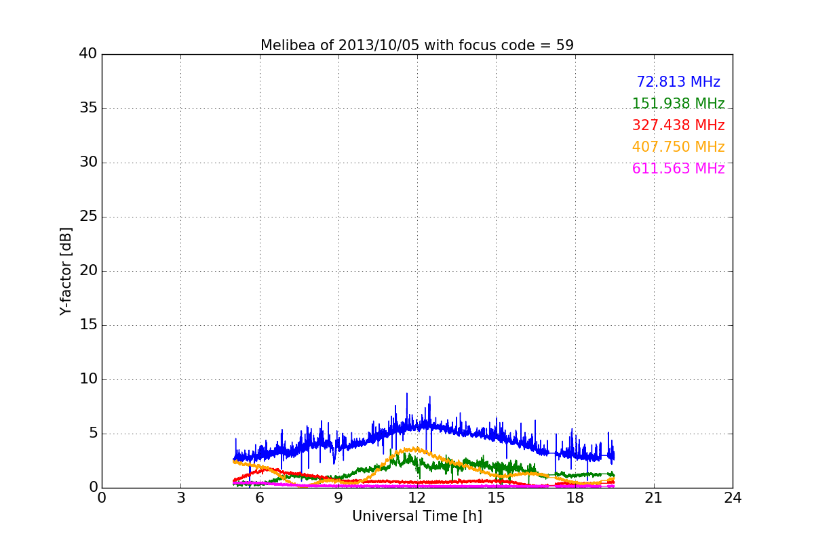
Task: Select the 151.938 MHz legend label
Action: pyautogui.click(x=678, y=104)
